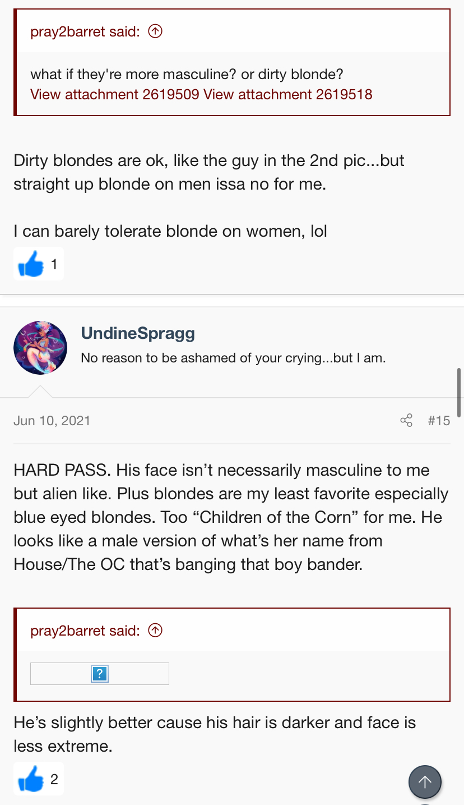Tap the scroll-to-top arrow button
Image resolution: width=464 pixels, height=805 pixels.
[425, 781]
